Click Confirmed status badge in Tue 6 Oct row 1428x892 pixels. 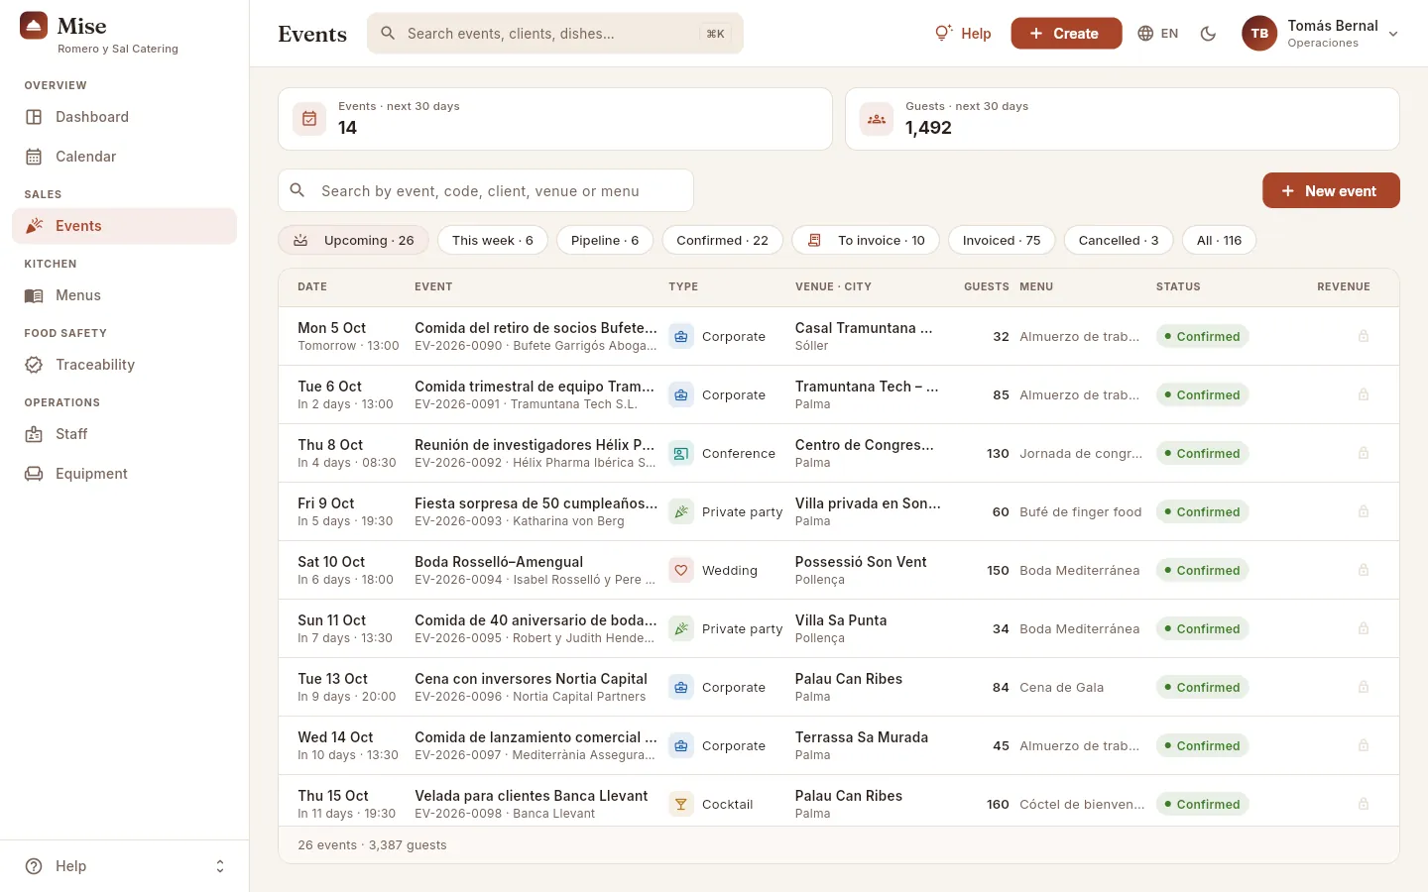tap(1202, 395)
